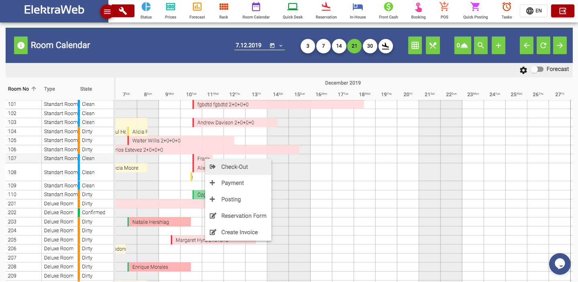
Task: Click the Type column header
Action: point(49,89)
